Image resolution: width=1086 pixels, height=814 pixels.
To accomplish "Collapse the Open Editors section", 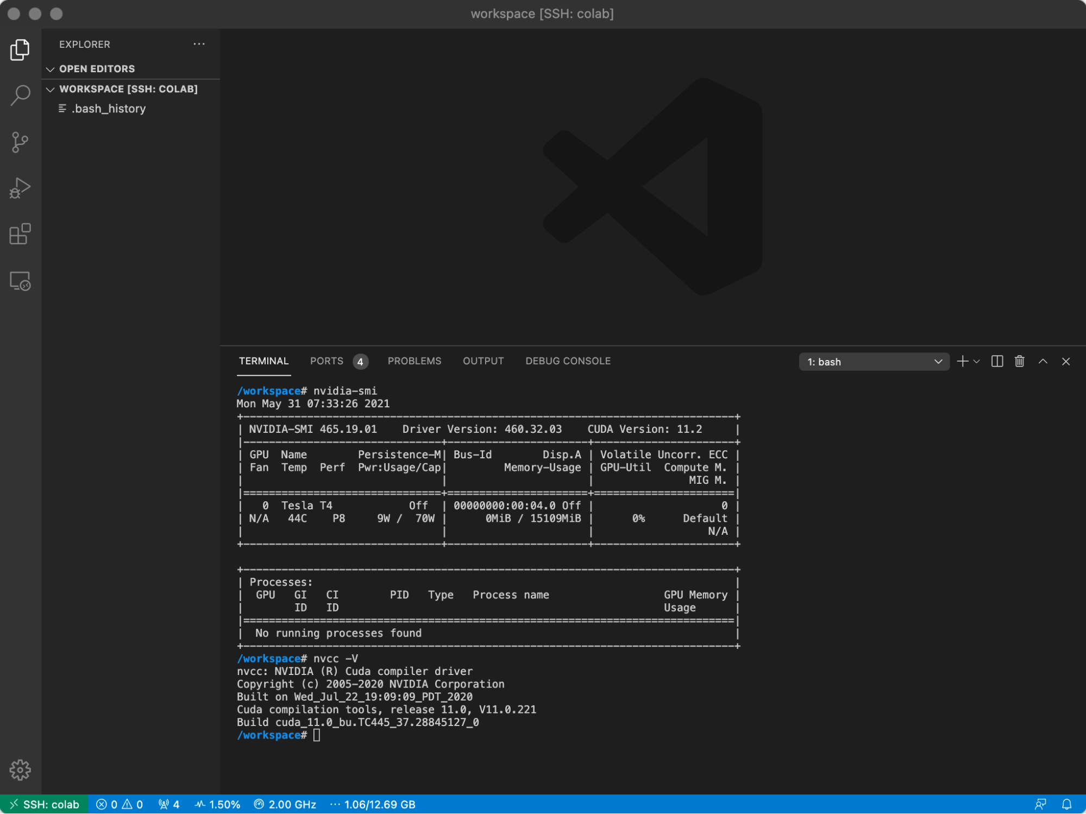I will (x=130, y=69).
